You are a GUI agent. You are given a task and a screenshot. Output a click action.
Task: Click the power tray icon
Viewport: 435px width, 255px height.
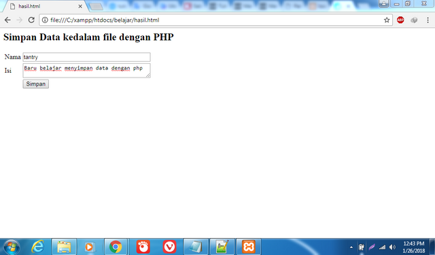click(361, 247)
